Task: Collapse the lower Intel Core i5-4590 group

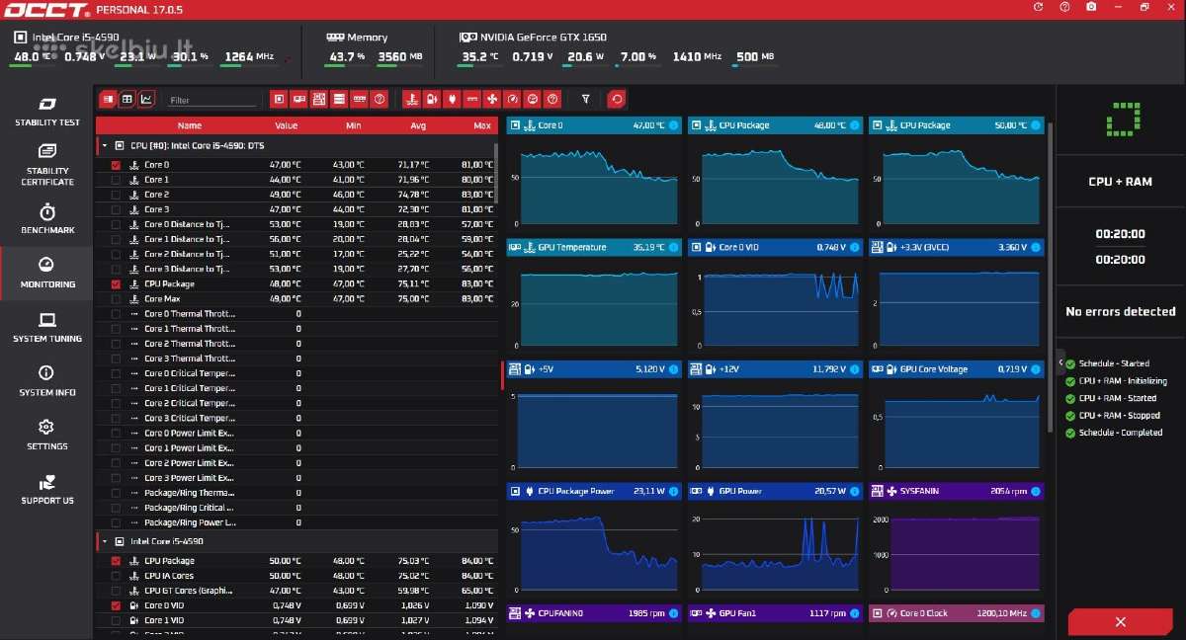Action: tap(105, 541)
